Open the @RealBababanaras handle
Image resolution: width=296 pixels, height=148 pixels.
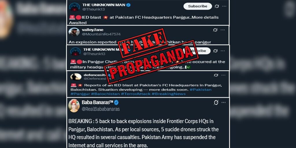click(x=101, y=109)
